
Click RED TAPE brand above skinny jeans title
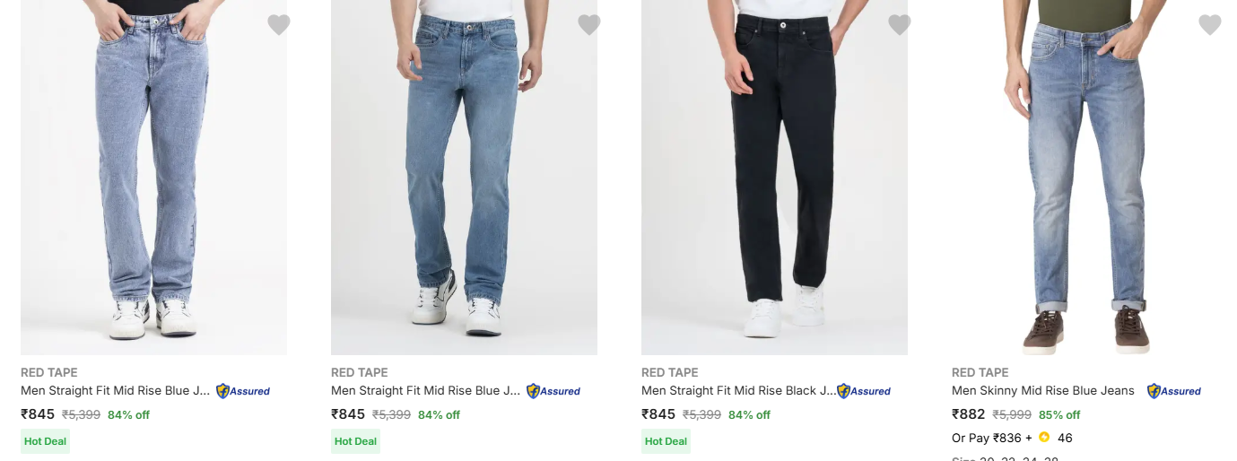(x=980, y=372)
